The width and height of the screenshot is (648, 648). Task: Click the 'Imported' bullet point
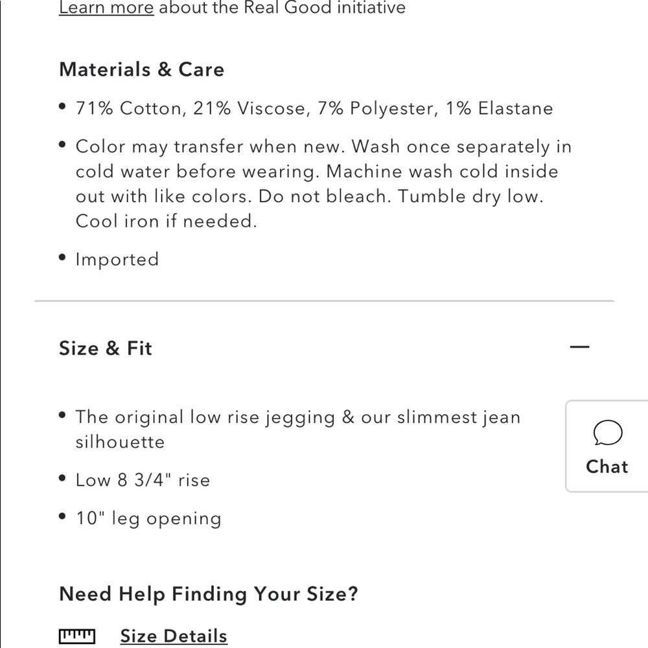(117, 259)
